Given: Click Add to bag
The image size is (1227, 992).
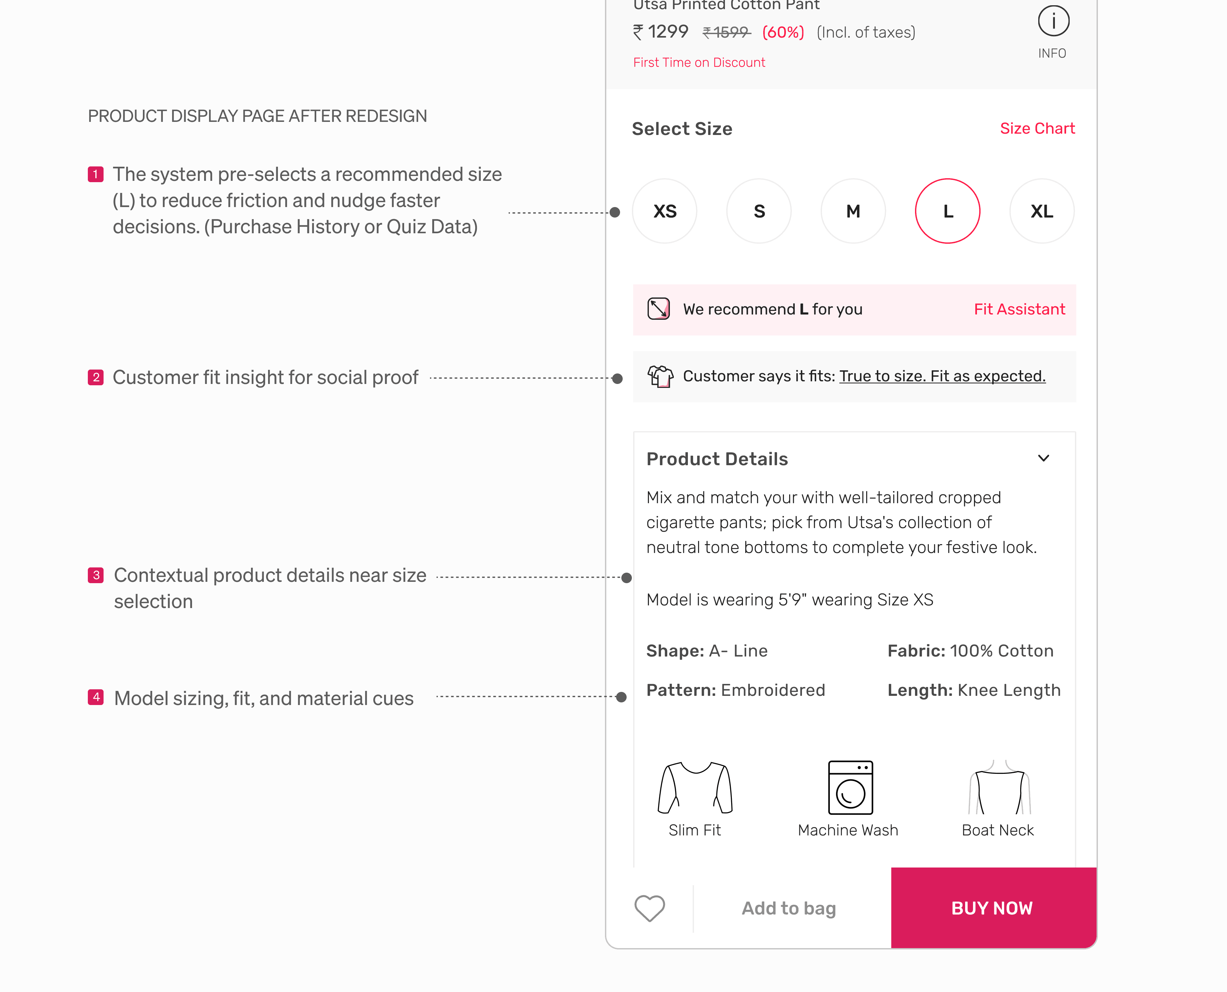Looking at the screenshot, I should [789, 908].
